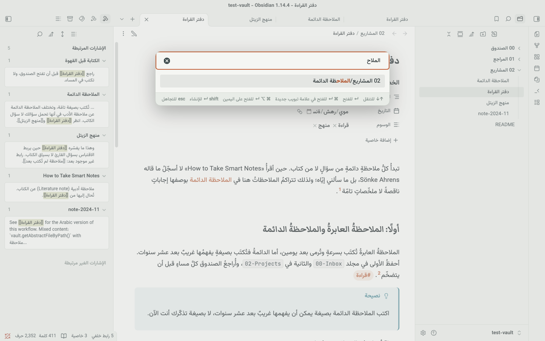Open the outgoing links panel tab

(x=93, y=19)
